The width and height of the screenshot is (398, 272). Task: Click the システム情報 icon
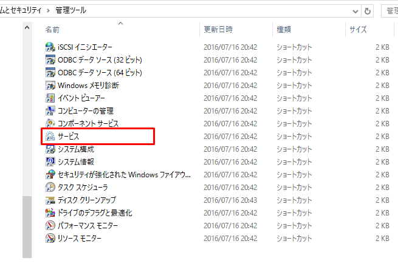(50, 161)
